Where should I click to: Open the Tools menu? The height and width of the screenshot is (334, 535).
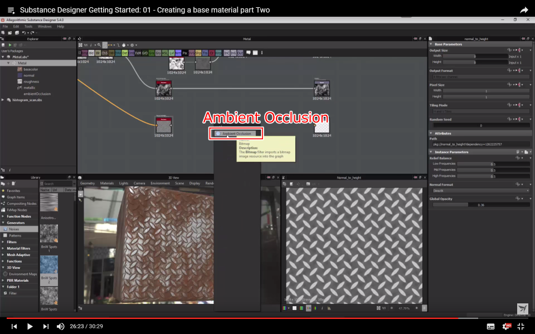click(x=28, y=26)
